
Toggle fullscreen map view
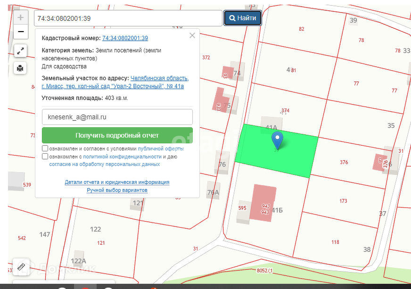click(20, 50)
